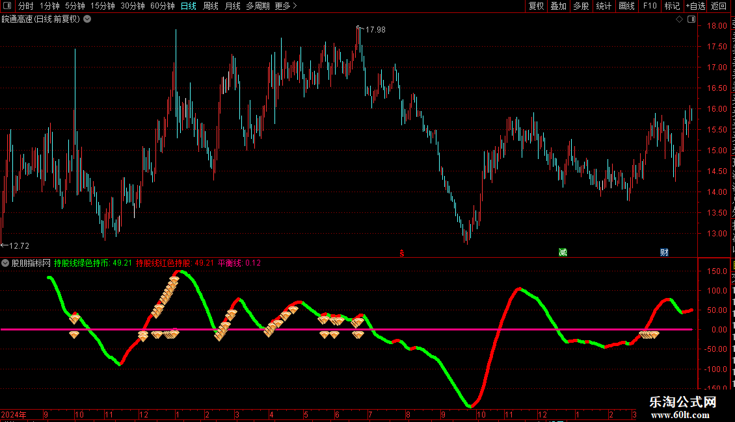
Task: Click the red S marker on price chart
Action: (x=402, y=253)
